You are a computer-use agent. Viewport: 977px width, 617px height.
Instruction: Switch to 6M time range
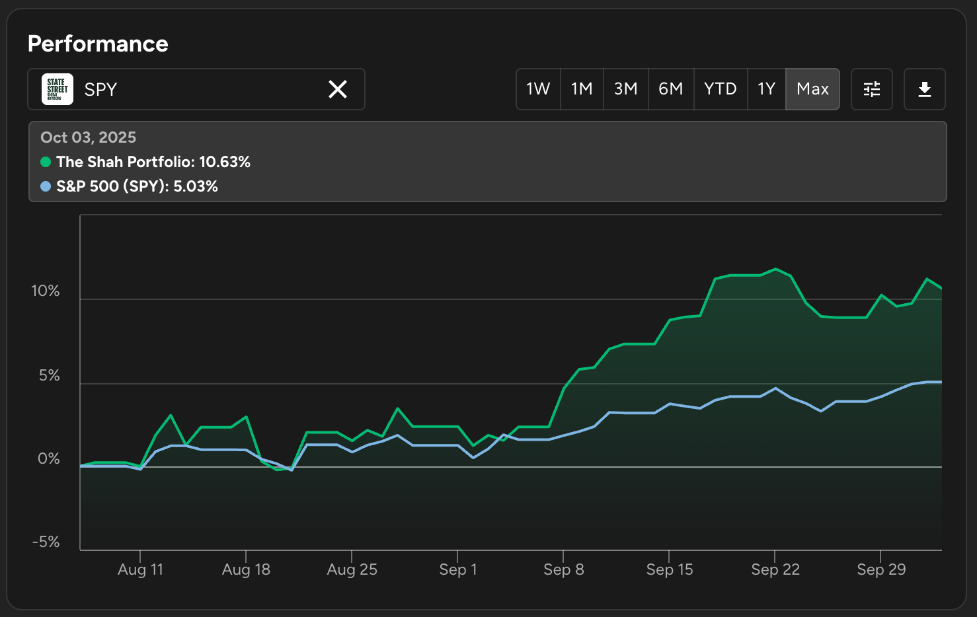point(671,89)
